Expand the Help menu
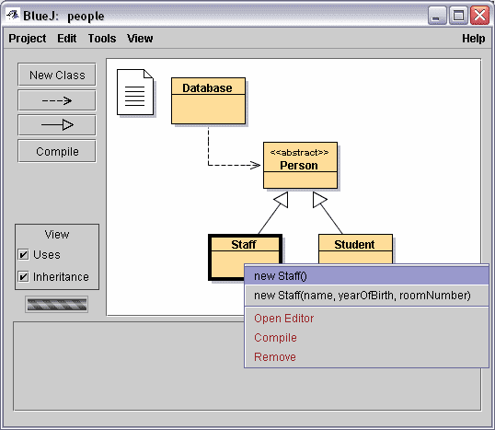Viewport: 495px width, 430px height. [474, 39]
